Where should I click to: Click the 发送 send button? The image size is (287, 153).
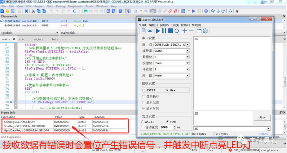[x=262, y=118]
